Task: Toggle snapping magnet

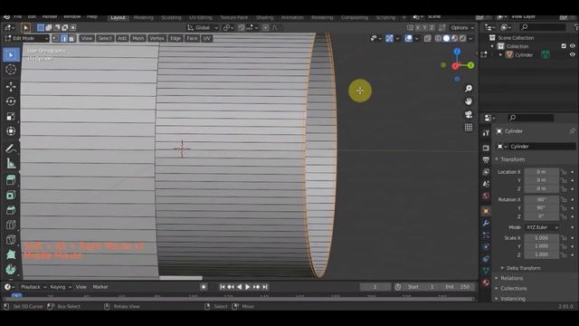Action: tap(242, 28)
